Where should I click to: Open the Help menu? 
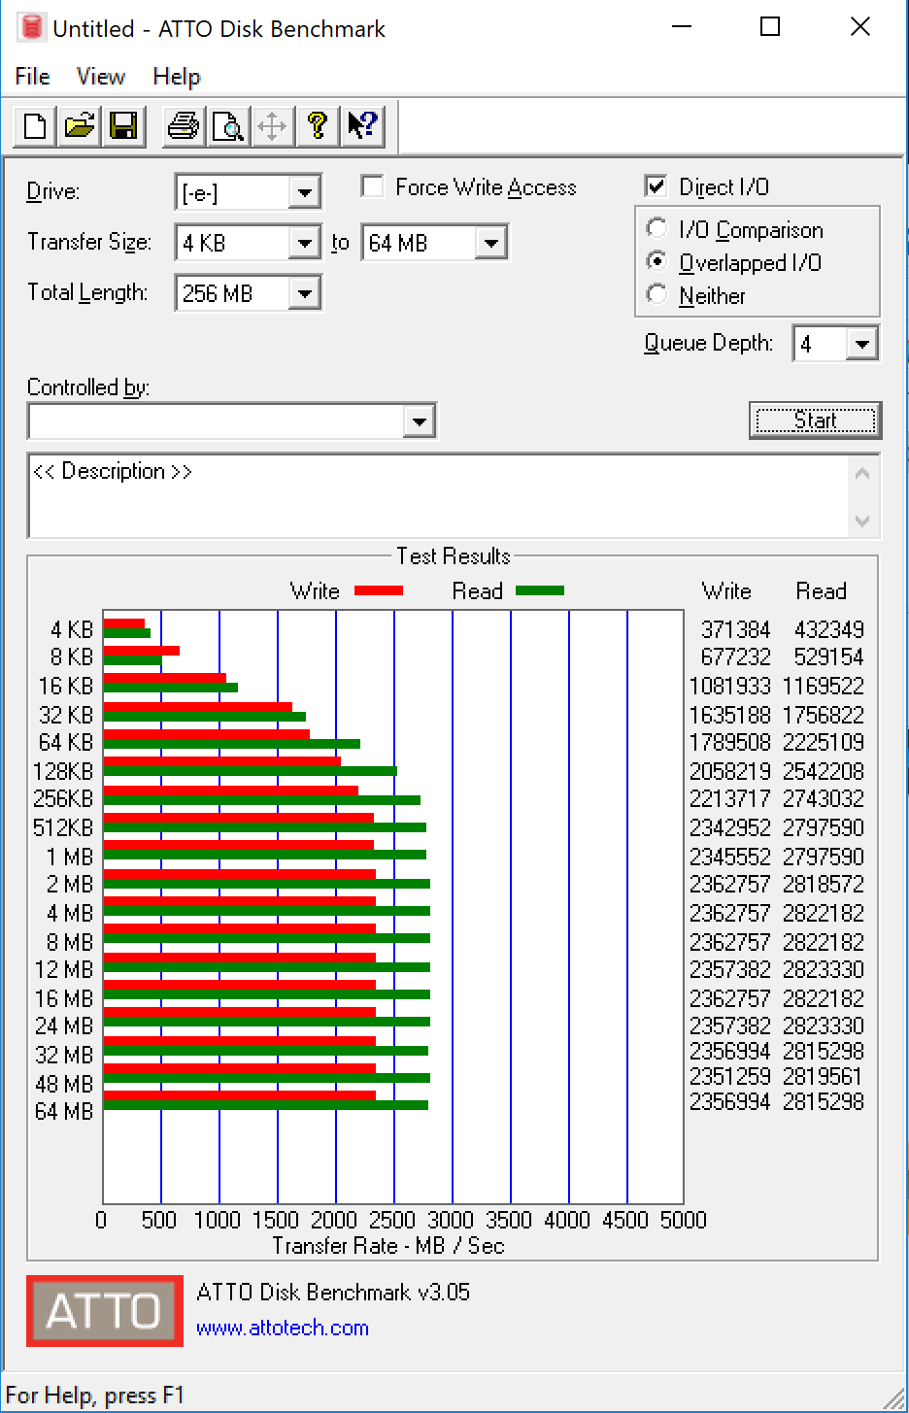click(177, 77)
